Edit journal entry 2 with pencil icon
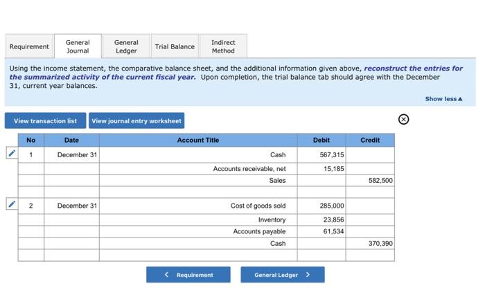The height and width of the screenshot is (304, 485). (x=12, y=204)
